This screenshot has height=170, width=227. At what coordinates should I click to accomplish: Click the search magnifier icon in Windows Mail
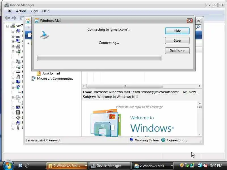pyautogui.click(x=198, y=27)
